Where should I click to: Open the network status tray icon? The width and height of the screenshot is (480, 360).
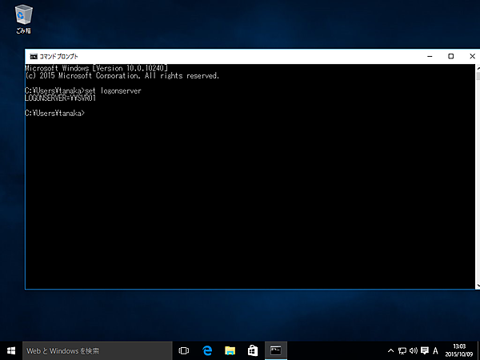click(402, 350)
